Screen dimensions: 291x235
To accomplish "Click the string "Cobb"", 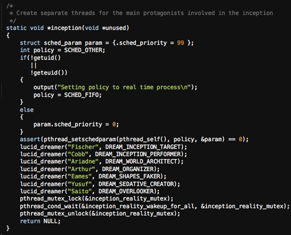I will click(78, 154).
